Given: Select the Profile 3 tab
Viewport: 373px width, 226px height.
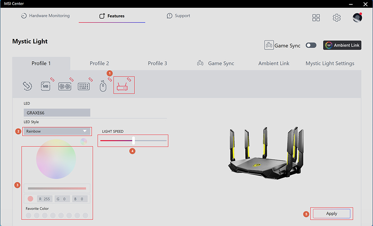Looking at the screenshot, I should point(157,64).
